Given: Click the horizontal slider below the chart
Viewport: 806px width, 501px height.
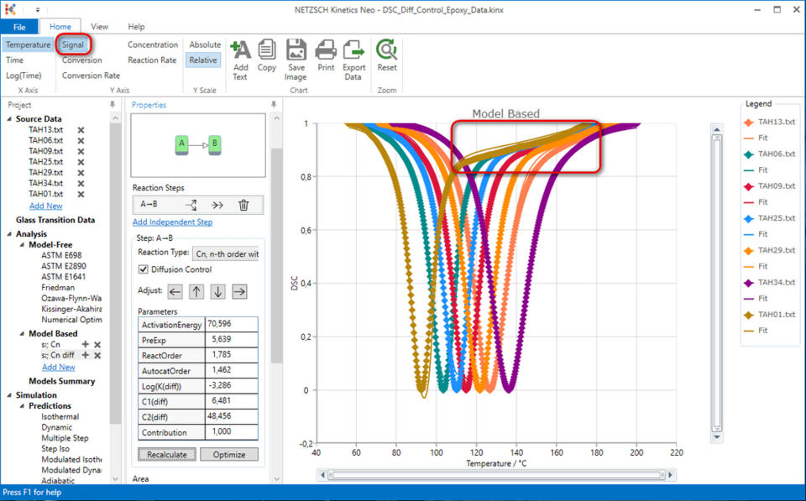Looking at the screenshot, I should pos(512,475).
